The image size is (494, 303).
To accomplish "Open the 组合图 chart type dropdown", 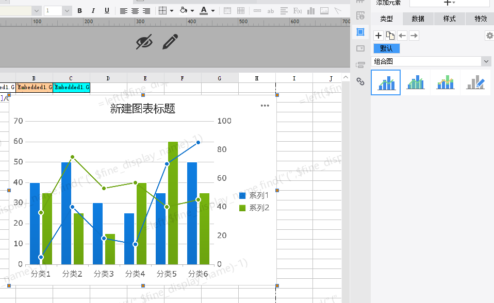I will (x=431, y=61).
